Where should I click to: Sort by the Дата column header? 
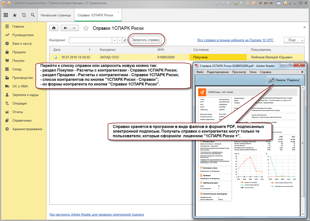pos(72,50)
